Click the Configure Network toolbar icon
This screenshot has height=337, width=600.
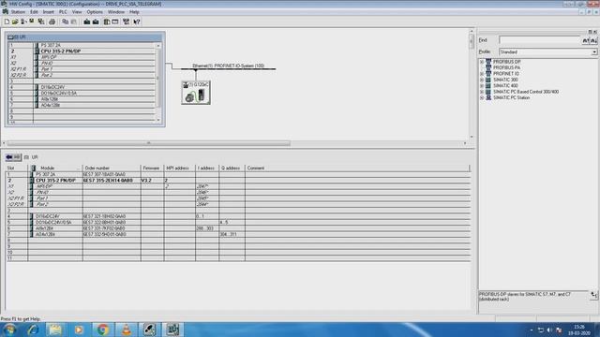point(126,22)
